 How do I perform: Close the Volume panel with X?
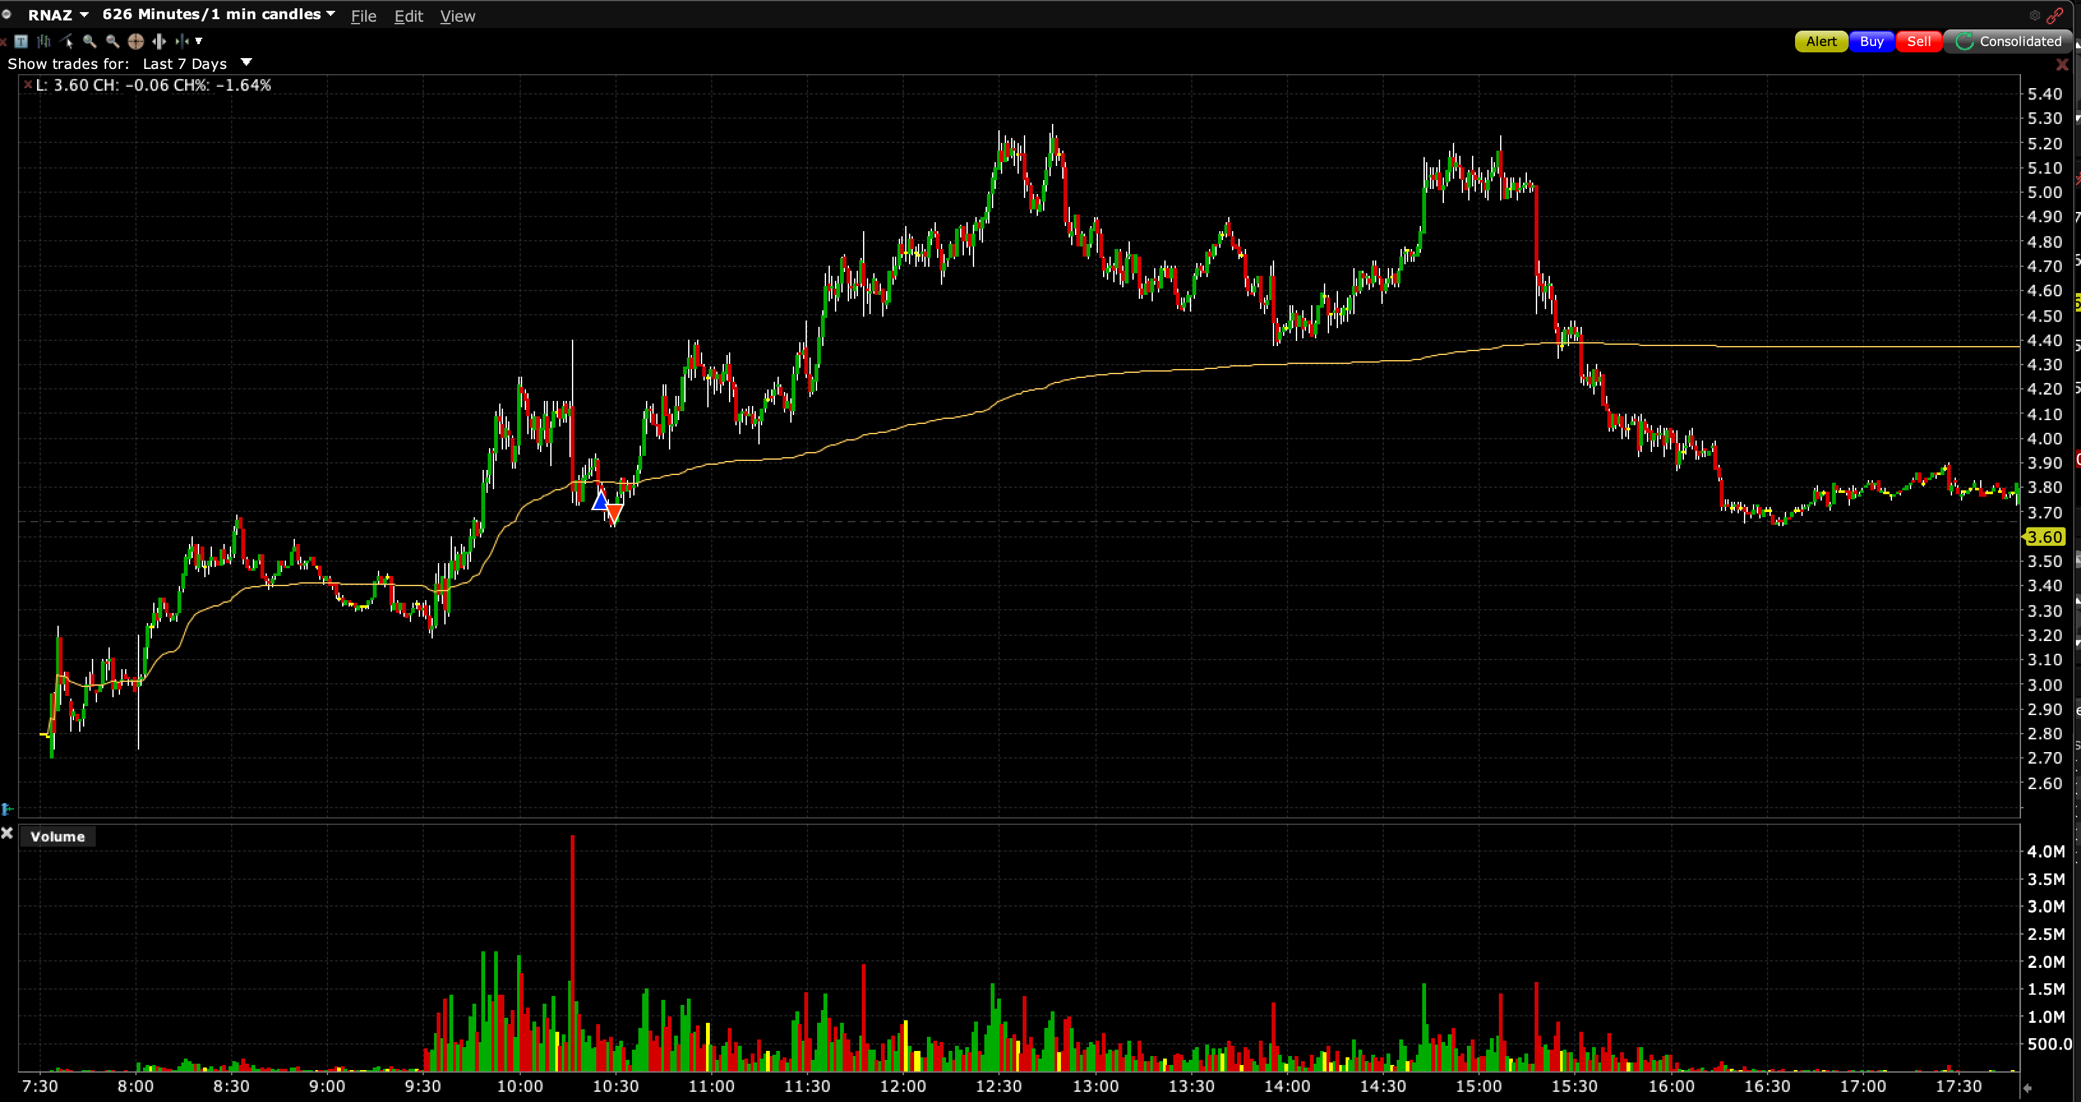pos(7,833)
